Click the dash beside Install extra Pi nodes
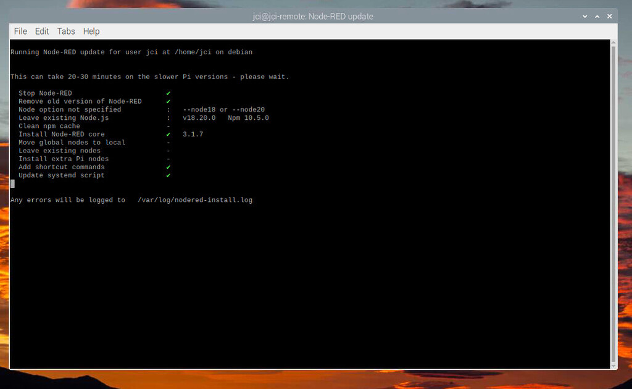Image resolution: width=632 pixels, height=389 pixels. (168, 159)
